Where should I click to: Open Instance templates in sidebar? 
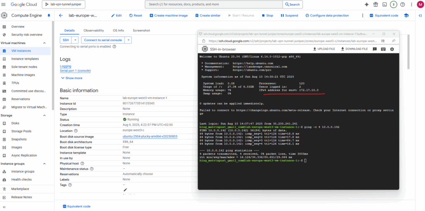pyautogui.click(x=25, y=59)
